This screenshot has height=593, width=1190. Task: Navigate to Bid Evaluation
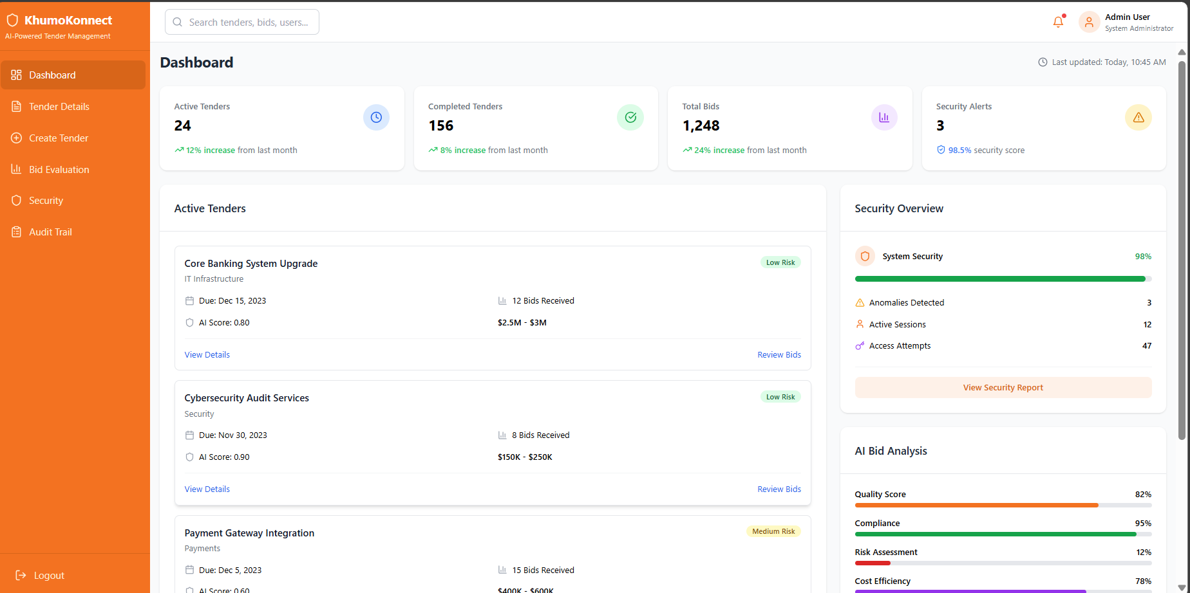point(73,169)
